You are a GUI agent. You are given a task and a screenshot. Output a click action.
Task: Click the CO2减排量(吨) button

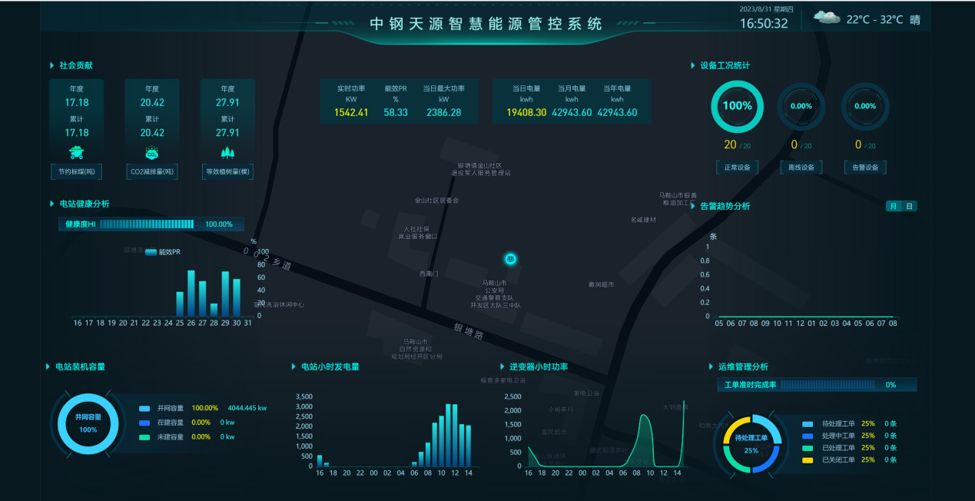tap(152, 172)
